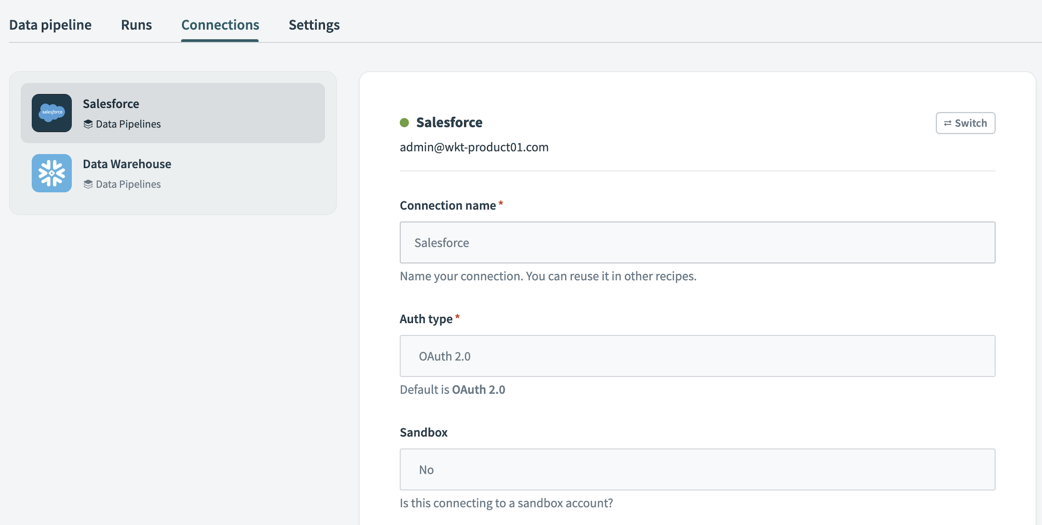Select the Data Warehouse connection row

pyautogui.click(x=173, y=173)
